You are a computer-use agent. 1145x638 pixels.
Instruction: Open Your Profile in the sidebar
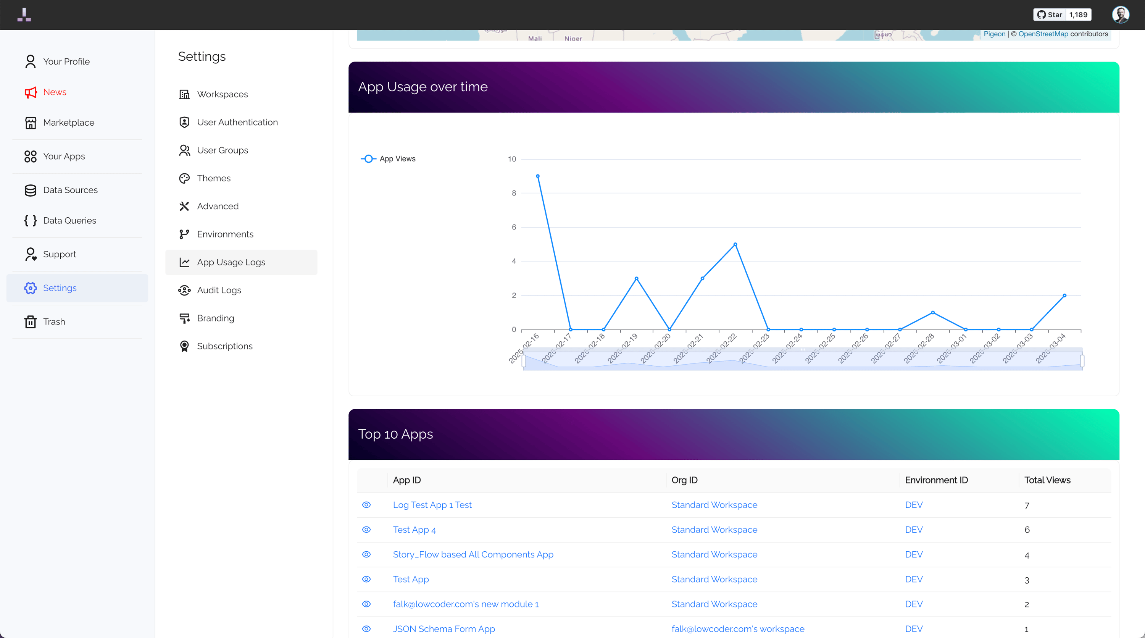tap(77, 61)
